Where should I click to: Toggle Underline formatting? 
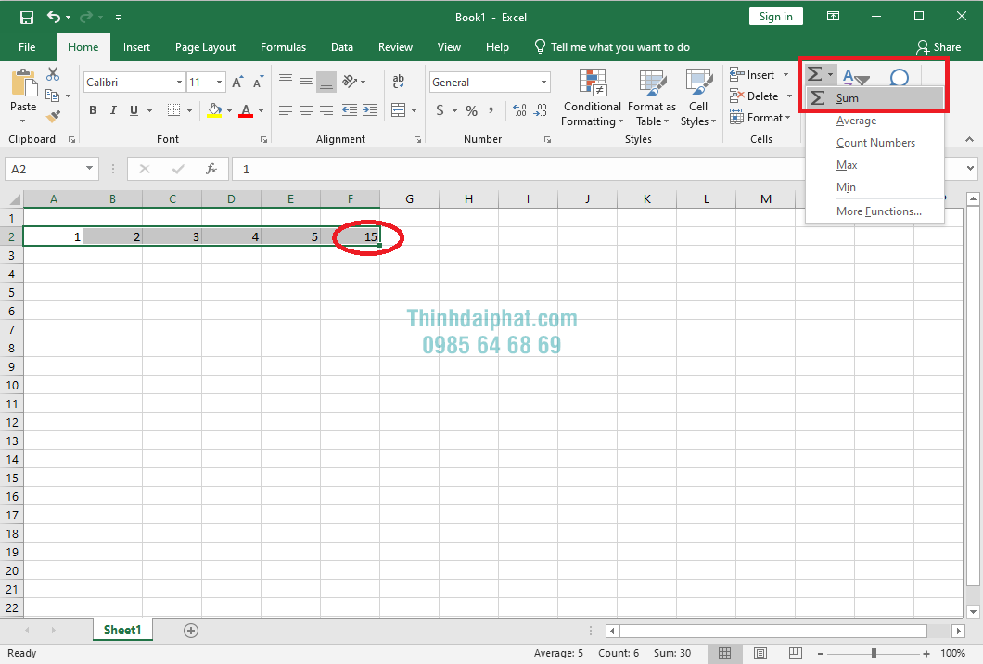click(134, 110)
